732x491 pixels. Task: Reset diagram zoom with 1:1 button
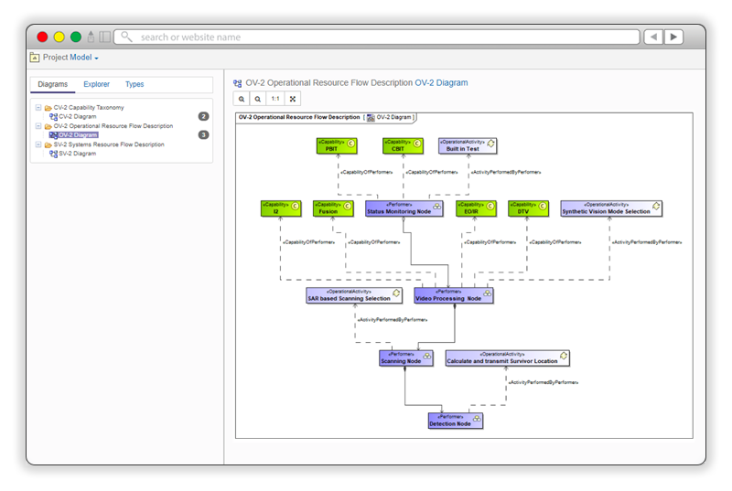275,99
